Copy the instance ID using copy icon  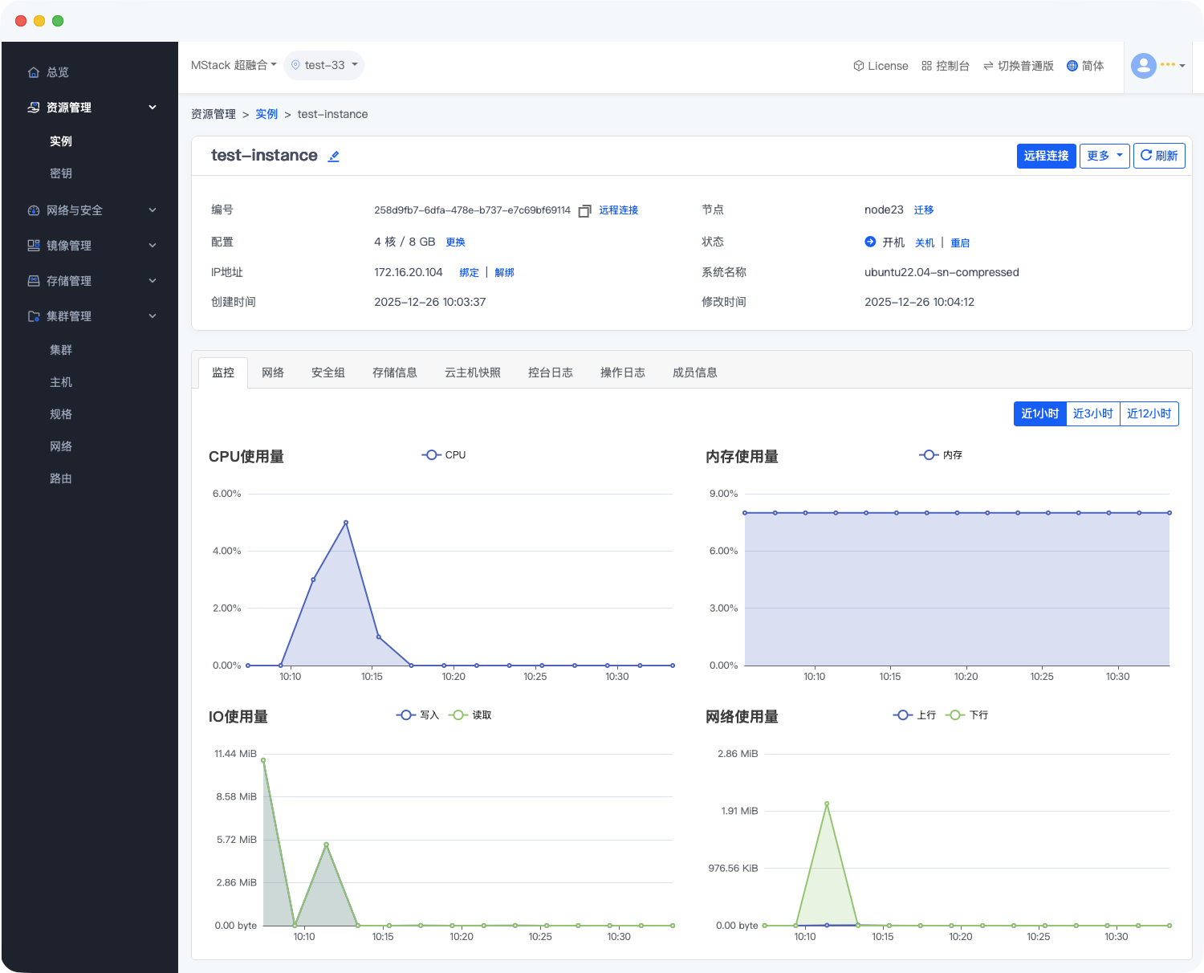coord(584,211)
